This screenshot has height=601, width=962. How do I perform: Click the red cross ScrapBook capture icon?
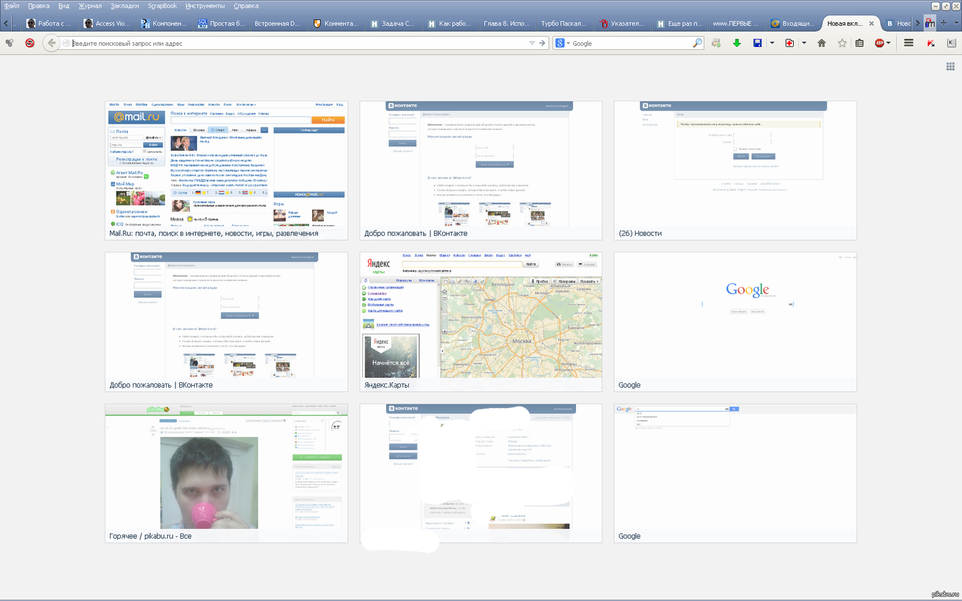(x=789, y=43)
